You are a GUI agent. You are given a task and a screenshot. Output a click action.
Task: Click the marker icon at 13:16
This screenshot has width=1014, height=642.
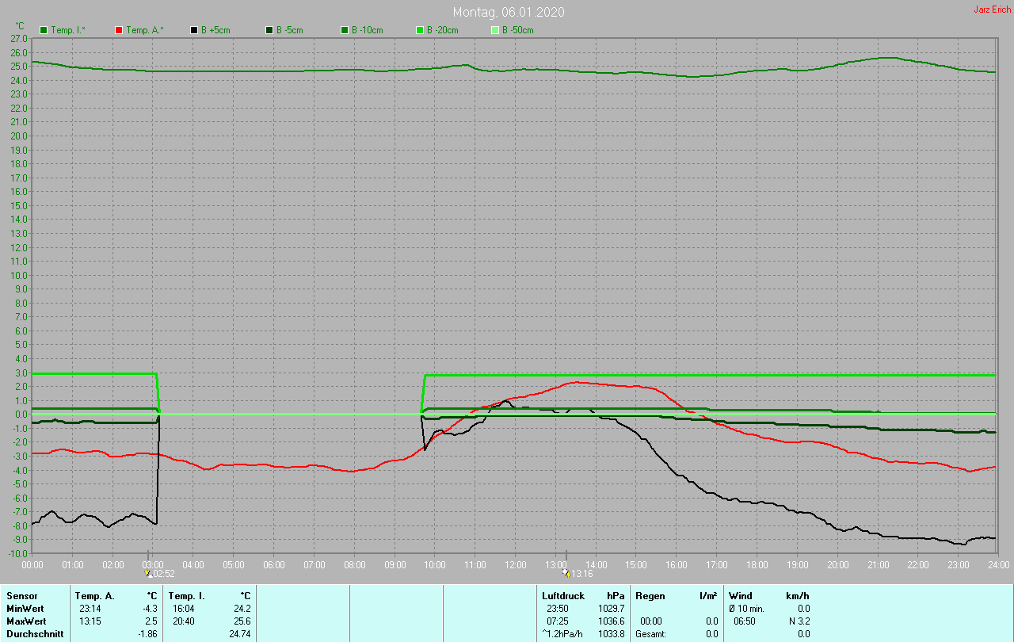(x=566, y=573)
